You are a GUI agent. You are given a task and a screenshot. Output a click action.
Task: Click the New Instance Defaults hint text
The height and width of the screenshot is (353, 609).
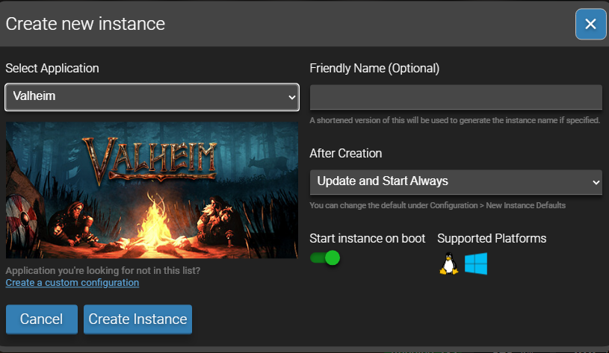coord(437,205)
